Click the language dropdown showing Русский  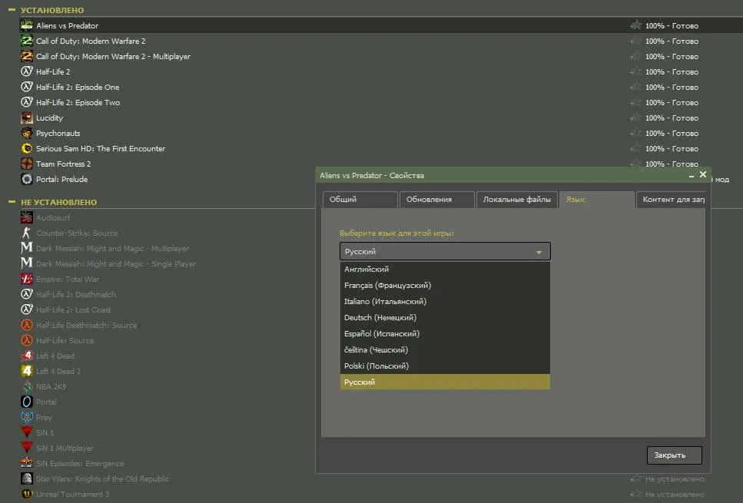[445, 251]
